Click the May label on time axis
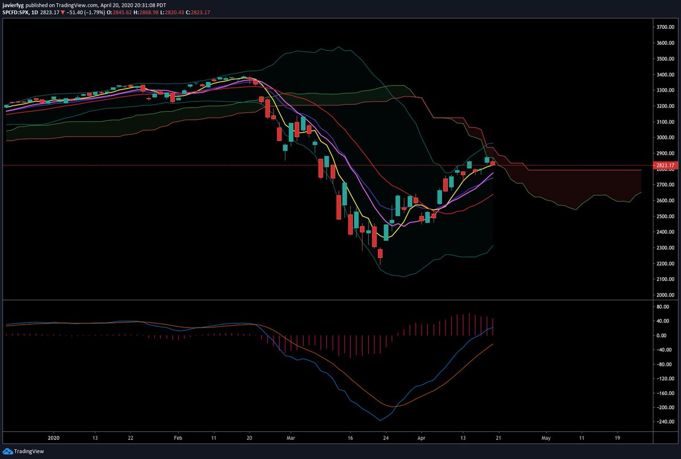 (x=545, y=439)
